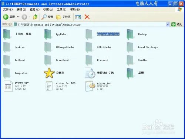Click the highlighted Application Data label
This screenshot has width=185, height=139.
click(x=108, y=34)
